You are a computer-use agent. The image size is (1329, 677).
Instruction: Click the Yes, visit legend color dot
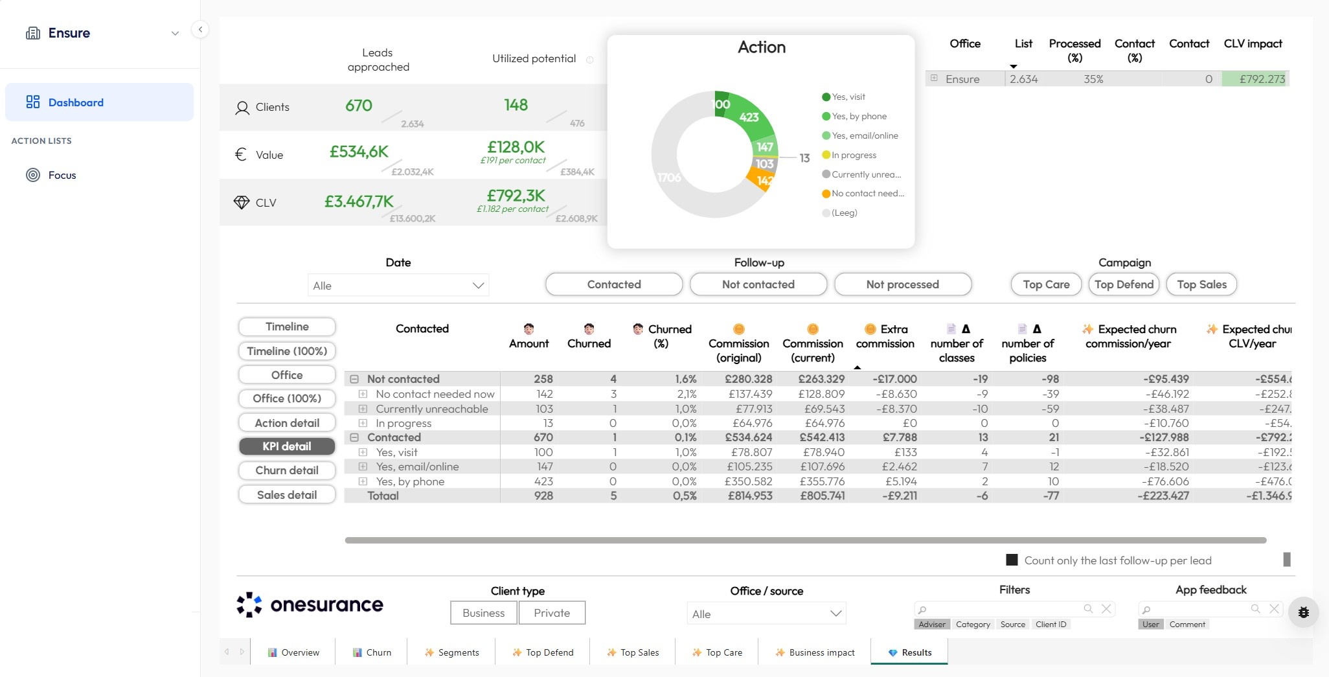825,97
